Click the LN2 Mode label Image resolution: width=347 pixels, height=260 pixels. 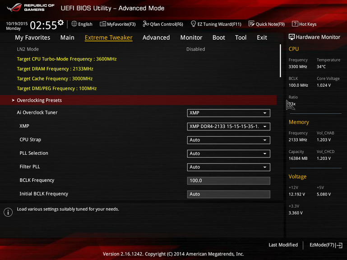click(x=28, y=49)
